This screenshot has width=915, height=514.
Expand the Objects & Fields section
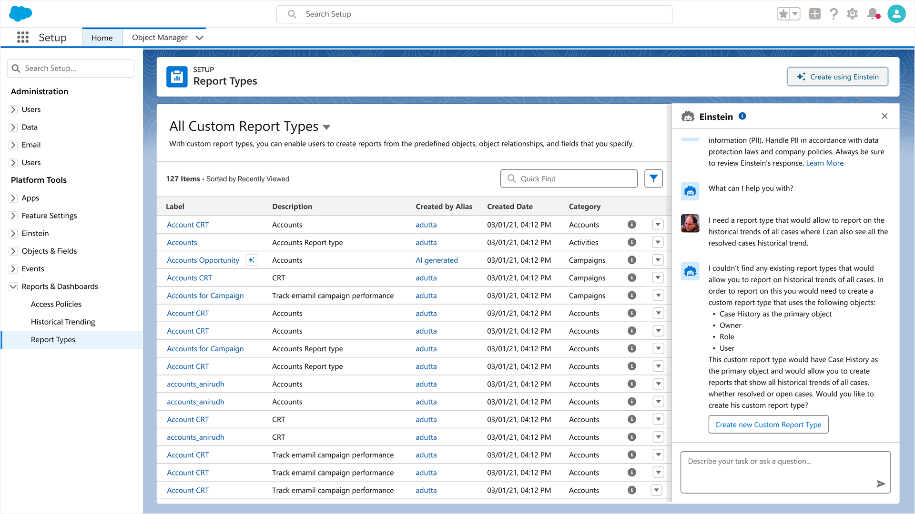click(x=13, y=251)
